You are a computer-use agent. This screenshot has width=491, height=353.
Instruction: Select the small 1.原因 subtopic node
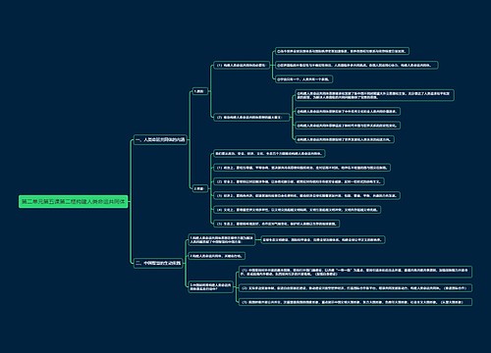199,91
